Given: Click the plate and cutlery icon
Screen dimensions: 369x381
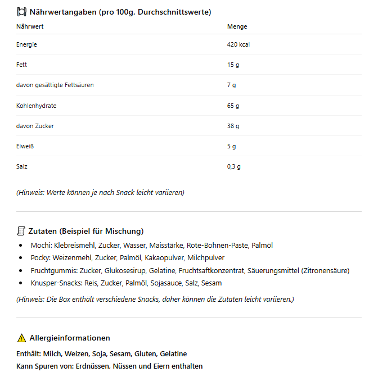Looking at the screenshot, I should [22, 11].
